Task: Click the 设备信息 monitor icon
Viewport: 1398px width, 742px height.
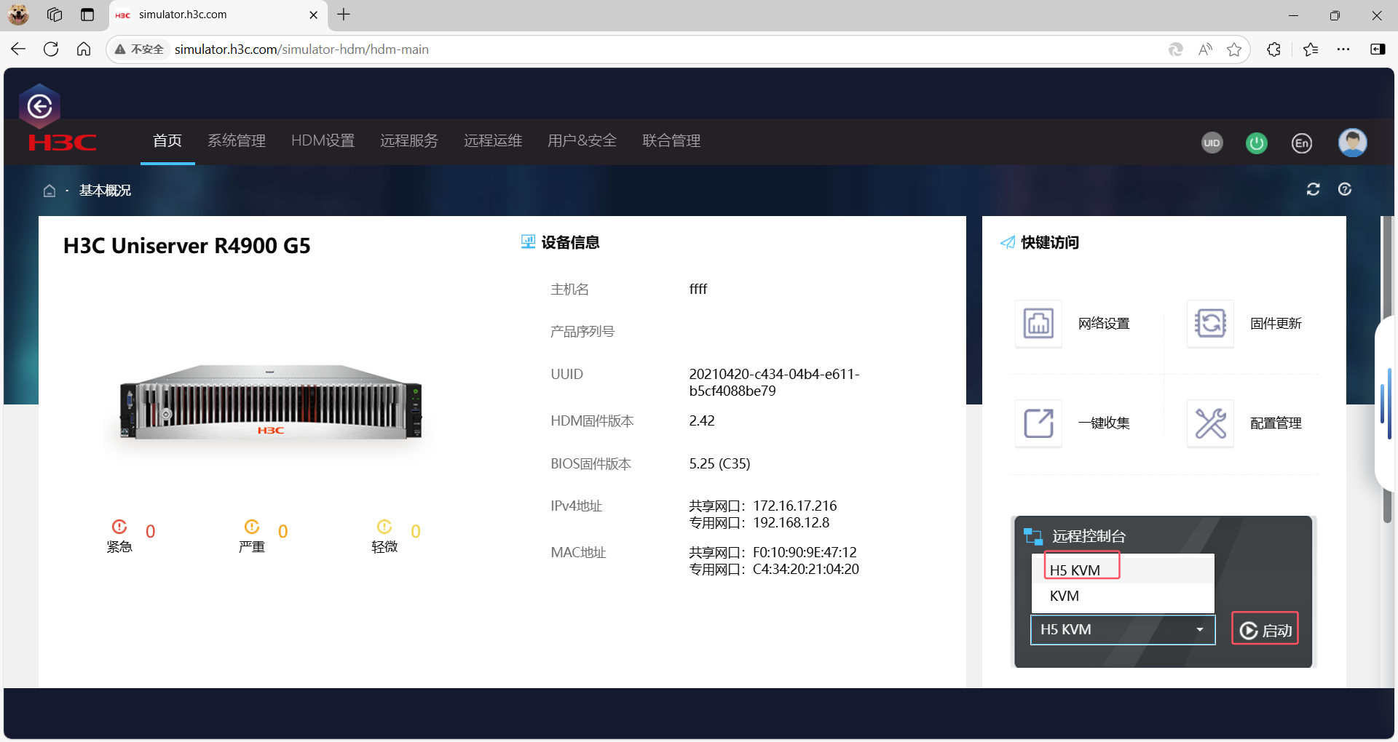Action: (528, 242)
